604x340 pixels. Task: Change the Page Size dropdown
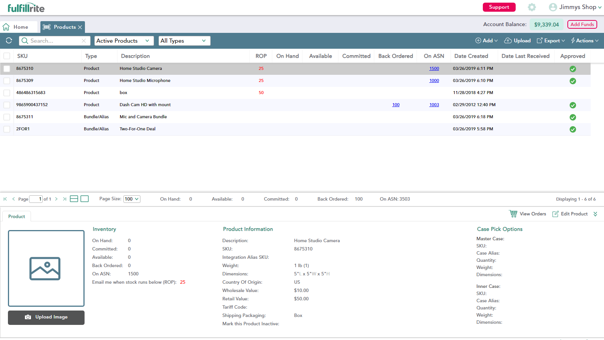pos(132,199)
